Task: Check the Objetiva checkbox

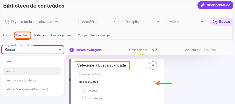Action: click(84, 91)
